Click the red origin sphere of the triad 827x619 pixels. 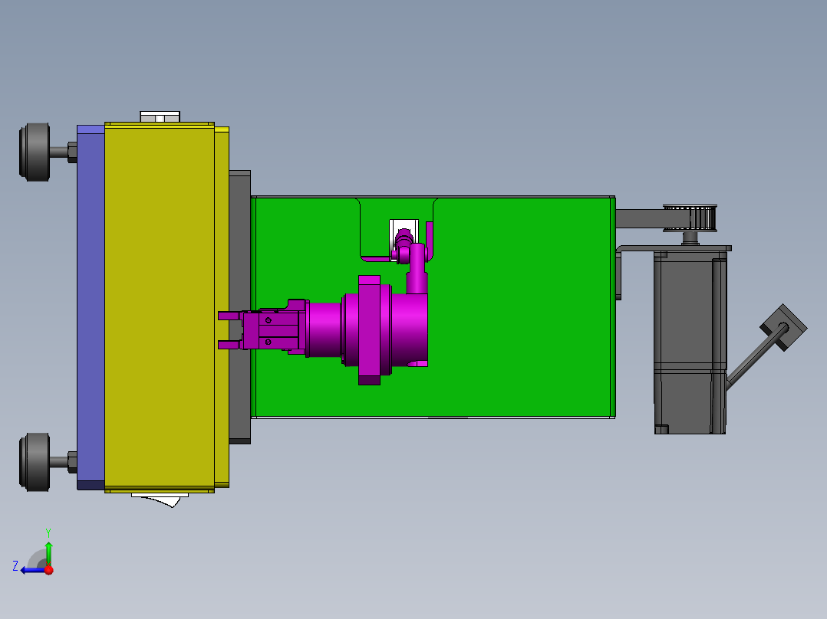pos(48,568)
